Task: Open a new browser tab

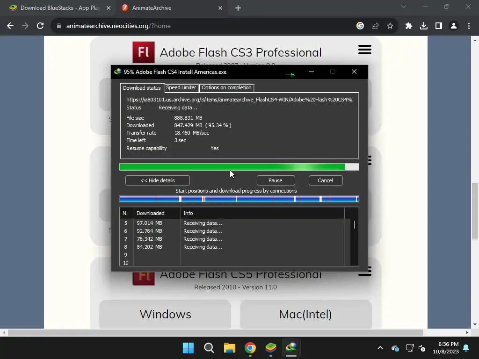Action: pyautogui.click(x=238, y=8)
